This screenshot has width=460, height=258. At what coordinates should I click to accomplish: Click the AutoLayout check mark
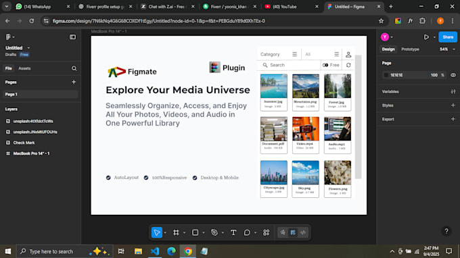[x=108, y=178]
